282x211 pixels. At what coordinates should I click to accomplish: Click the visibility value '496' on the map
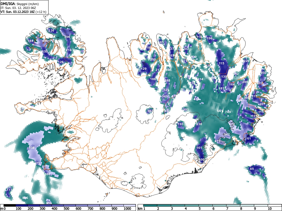45,41
